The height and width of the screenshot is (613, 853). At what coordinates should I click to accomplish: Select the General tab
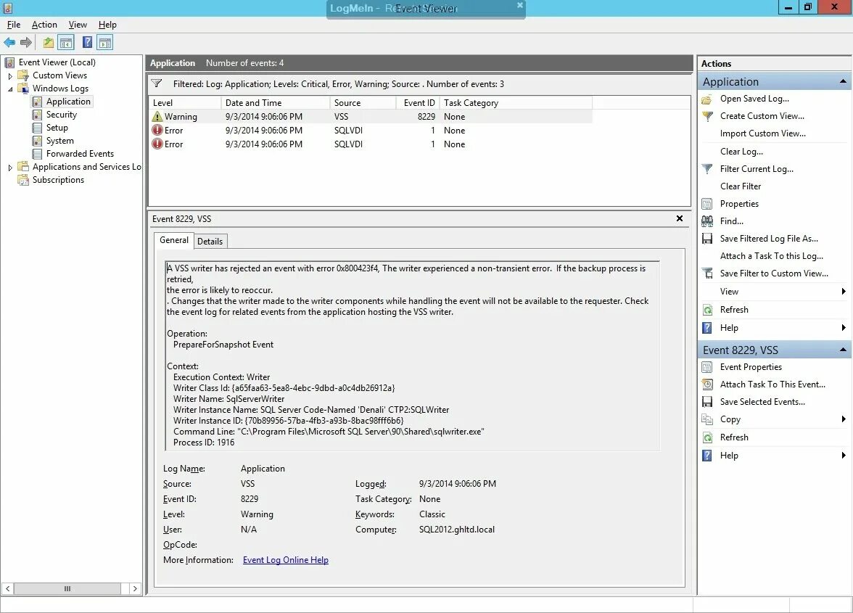(173, 240)
